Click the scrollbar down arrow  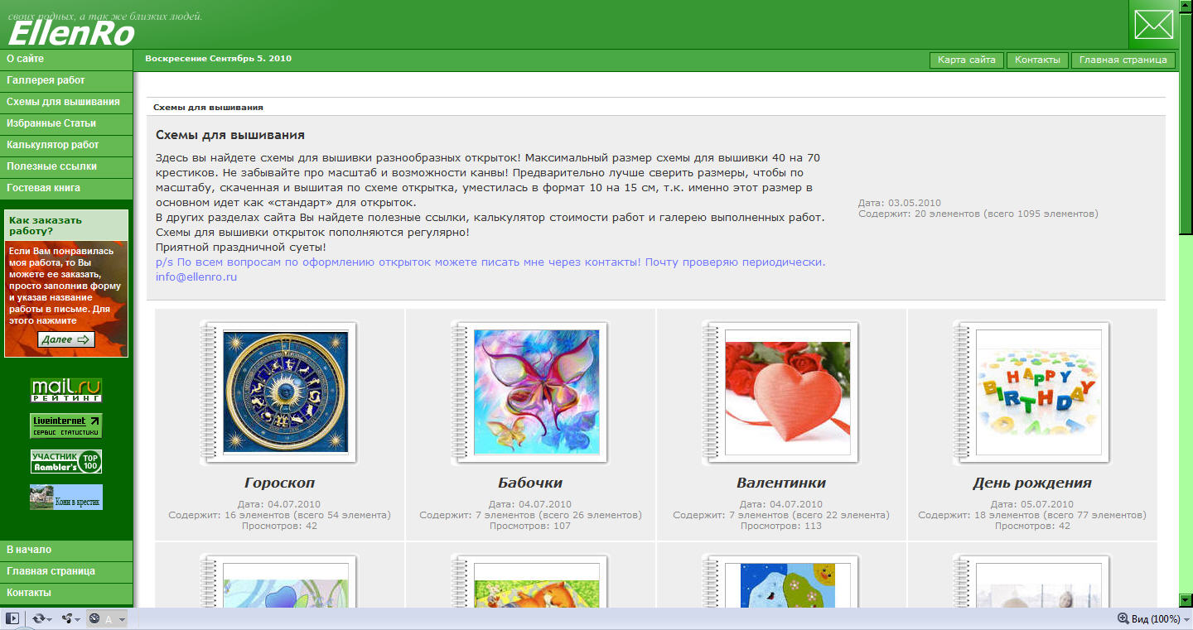[x=1186, y=600]
